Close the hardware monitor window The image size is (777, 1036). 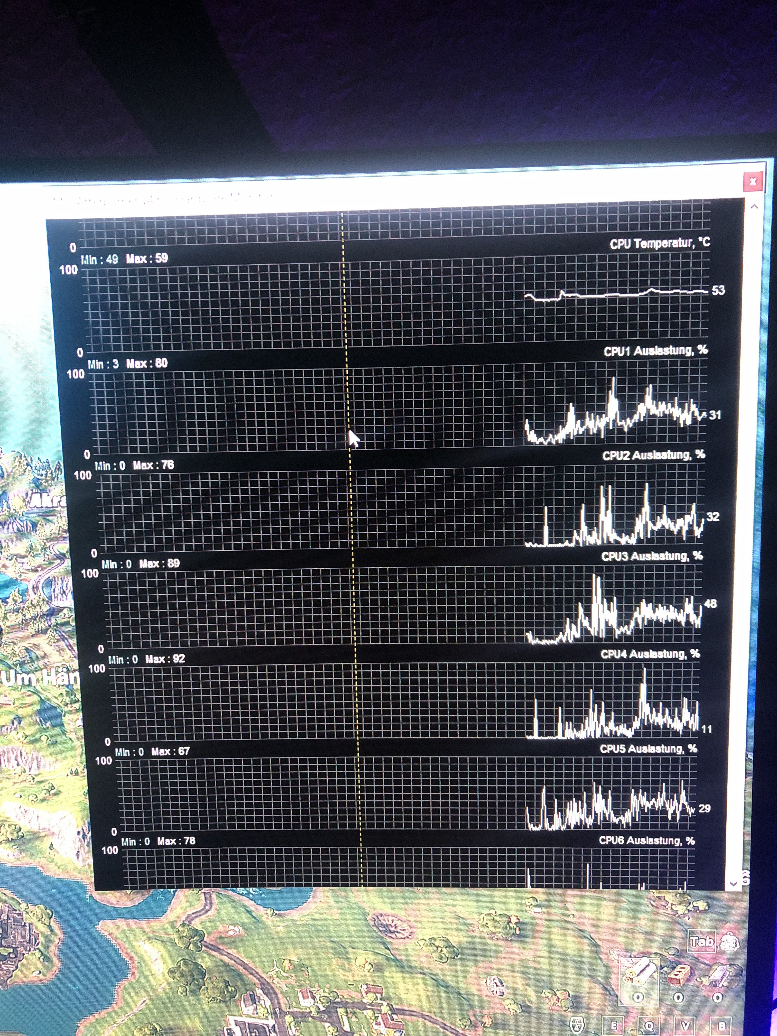(x=753, y=181)
